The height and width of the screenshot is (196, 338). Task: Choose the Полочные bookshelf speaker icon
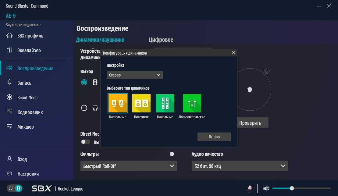(x=141, y=104)
